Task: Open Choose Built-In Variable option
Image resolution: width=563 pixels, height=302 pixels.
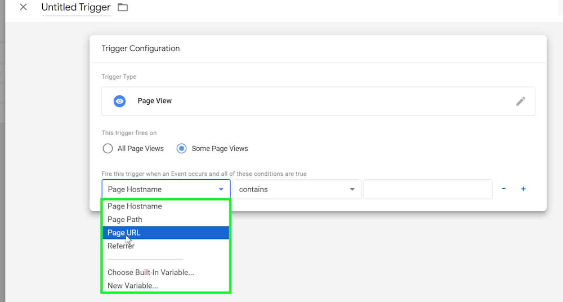Action: (151, 273)
